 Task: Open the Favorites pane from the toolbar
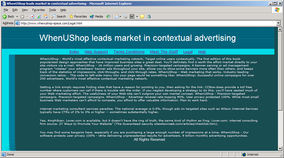(78, 16)
